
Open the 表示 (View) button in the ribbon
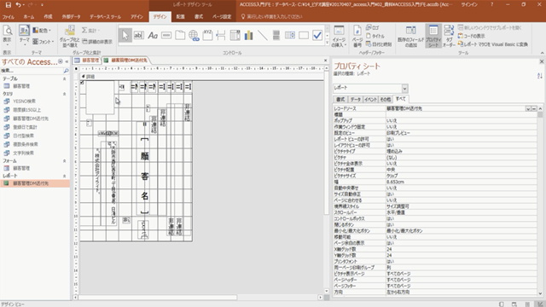point(8,36)
